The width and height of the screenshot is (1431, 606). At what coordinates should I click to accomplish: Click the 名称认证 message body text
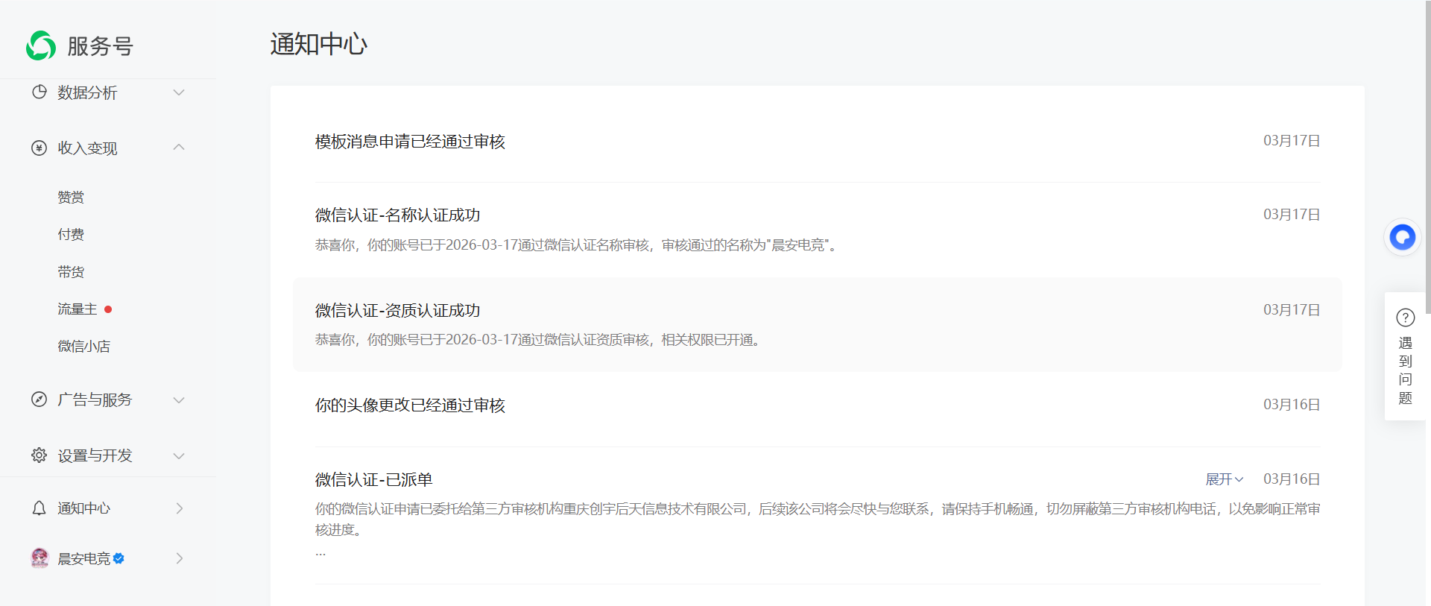pos(578,245)
